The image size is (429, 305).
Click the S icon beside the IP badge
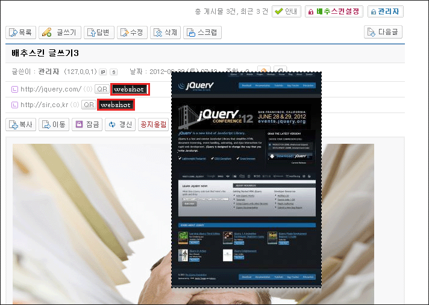point(113,72)
